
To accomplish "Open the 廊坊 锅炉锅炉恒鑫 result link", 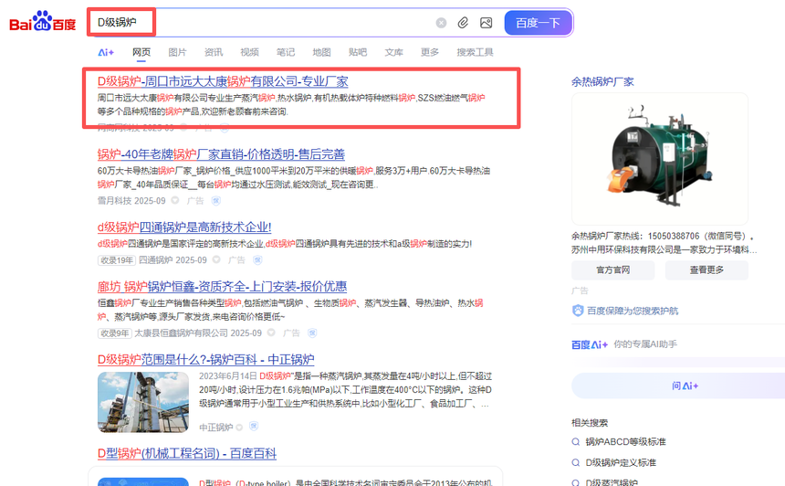I will point(222,286).
